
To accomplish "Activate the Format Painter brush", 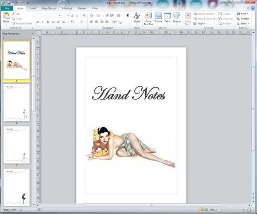I will pos(22,24).
